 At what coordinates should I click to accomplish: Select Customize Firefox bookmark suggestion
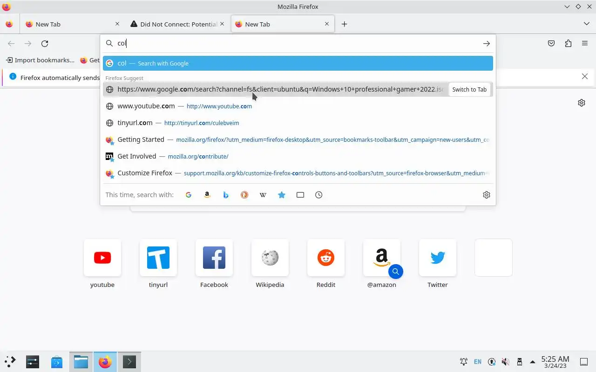click(x=298, y=173)
